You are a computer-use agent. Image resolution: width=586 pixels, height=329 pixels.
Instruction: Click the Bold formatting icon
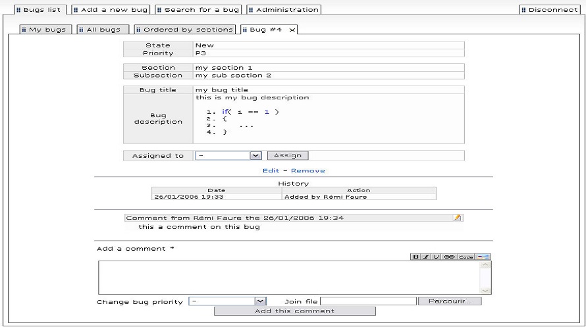[415, 257]
